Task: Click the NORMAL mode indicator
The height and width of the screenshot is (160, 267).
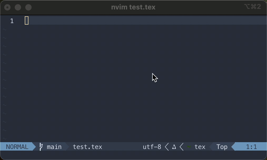Action: click(x=17, y=147)
